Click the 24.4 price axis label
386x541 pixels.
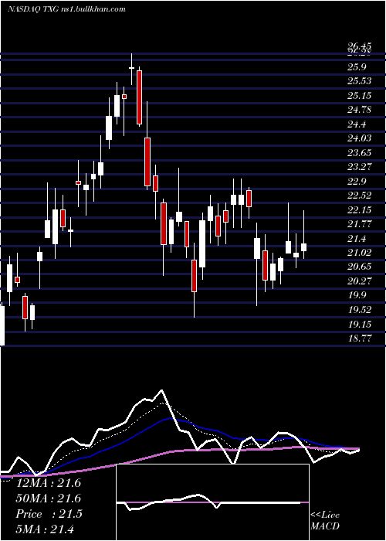(357, 124)
